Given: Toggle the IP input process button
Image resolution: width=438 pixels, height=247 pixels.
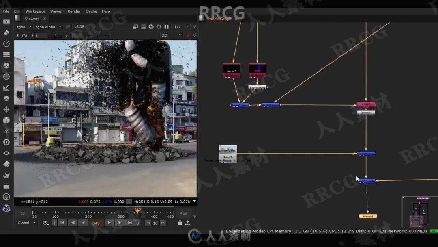Looking at the screenshot, I should click(67, 27).
